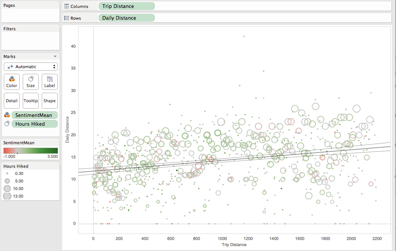Click the Columns shelf grid icon
This screenshot has height=251, width=396.
pyautogui.click(x=66, y=6)
